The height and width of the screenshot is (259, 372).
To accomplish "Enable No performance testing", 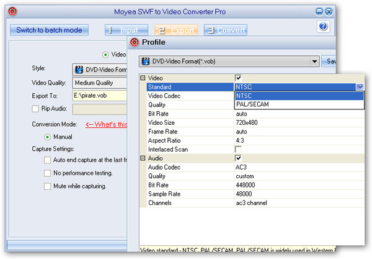I will (47, 173).
